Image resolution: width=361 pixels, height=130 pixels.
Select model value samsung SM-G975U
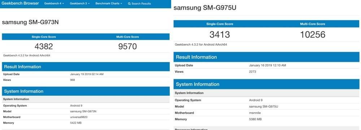point(264,107)
